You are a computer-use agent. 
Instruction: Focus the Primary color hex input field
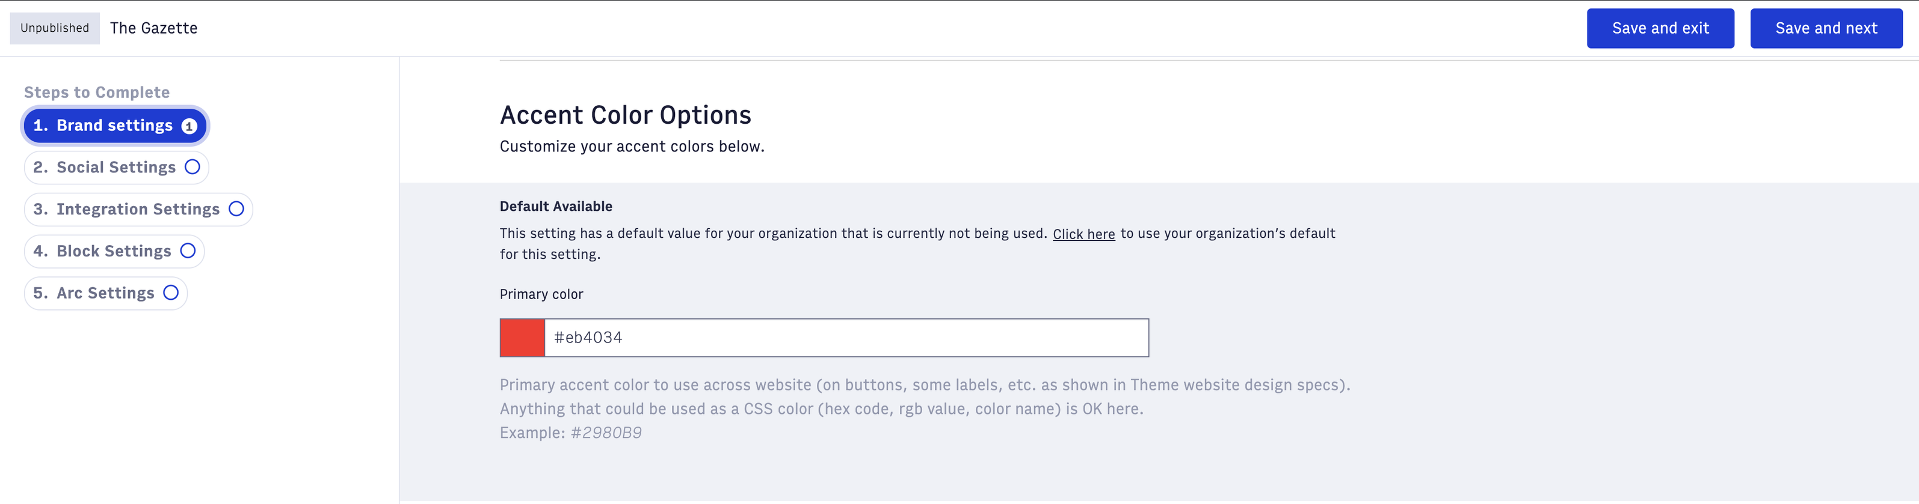pos(846,338)
